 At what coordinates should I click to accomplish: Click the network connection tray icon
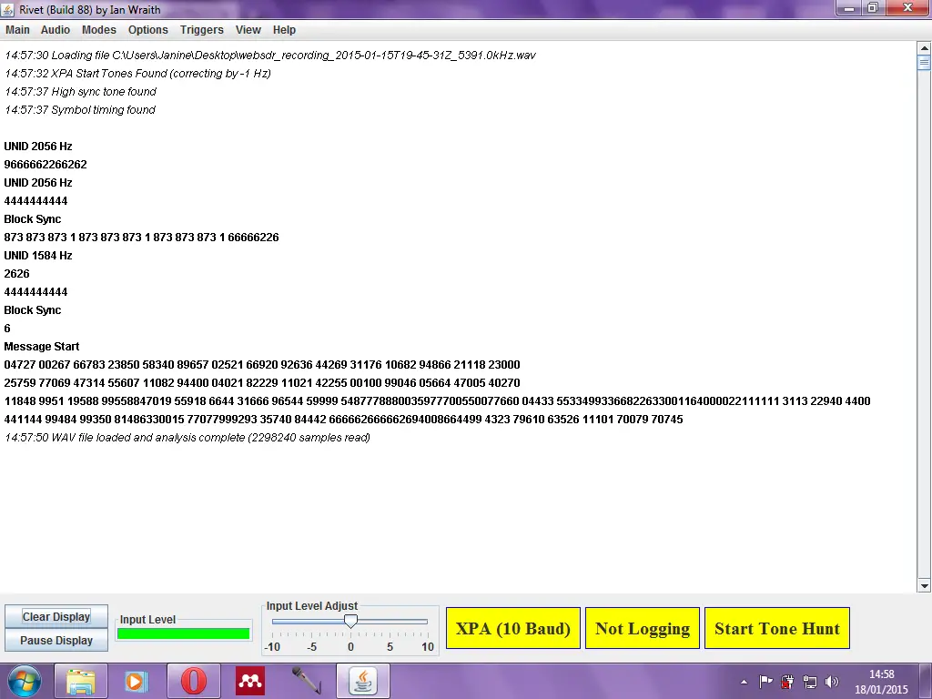[810, 682]
